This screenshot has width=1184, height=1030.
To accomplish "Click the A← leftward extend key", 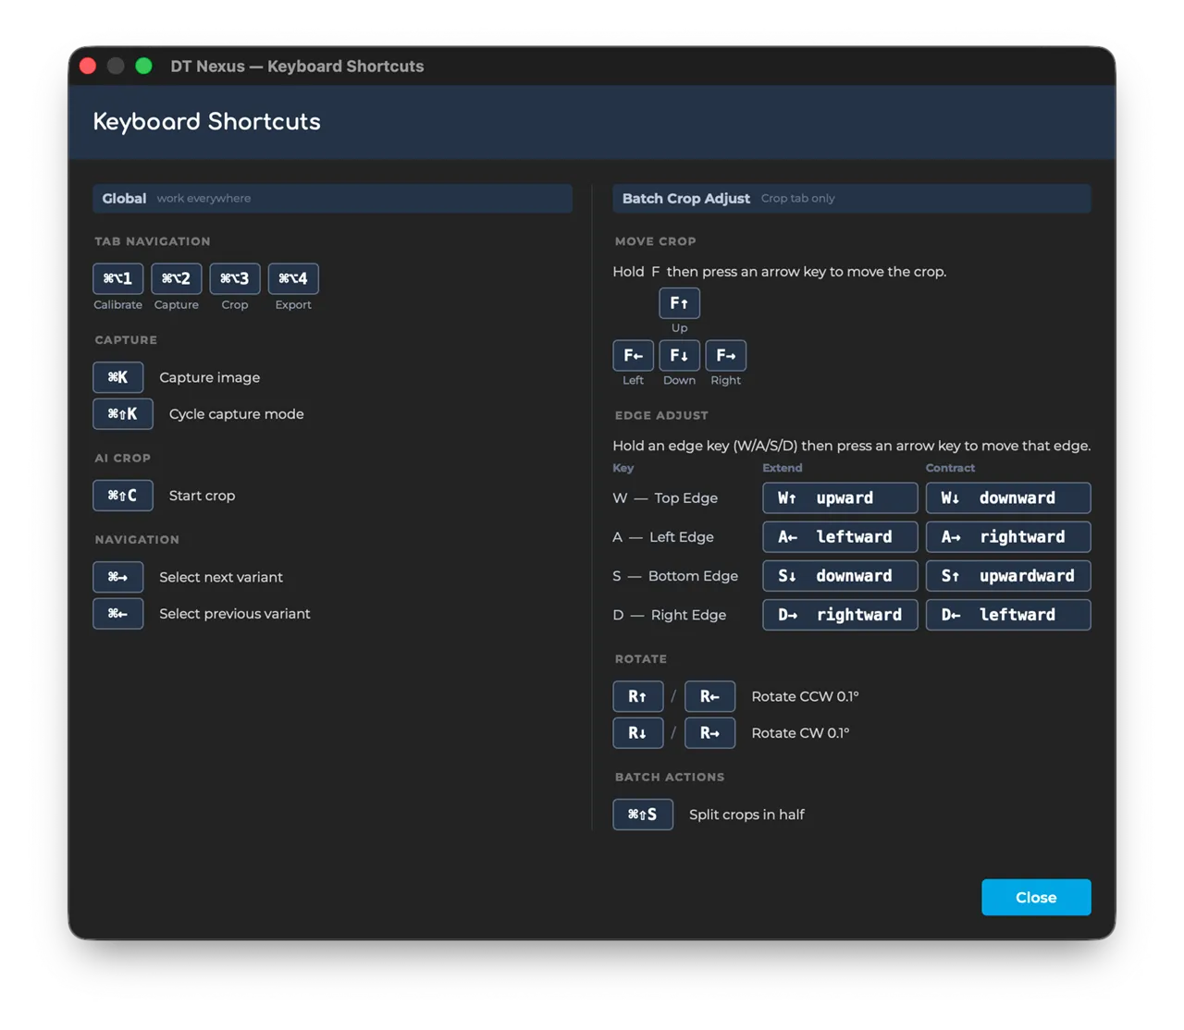I will click(840, 537).
